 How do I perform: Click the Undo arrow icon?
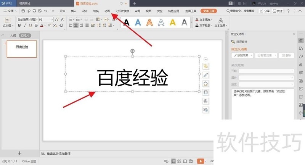(x=45, y=11)
